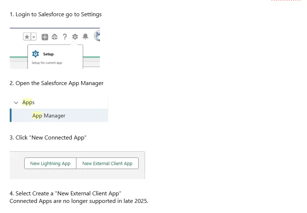
Task: Click the New Lightning App button
Action: coord(50,163)
